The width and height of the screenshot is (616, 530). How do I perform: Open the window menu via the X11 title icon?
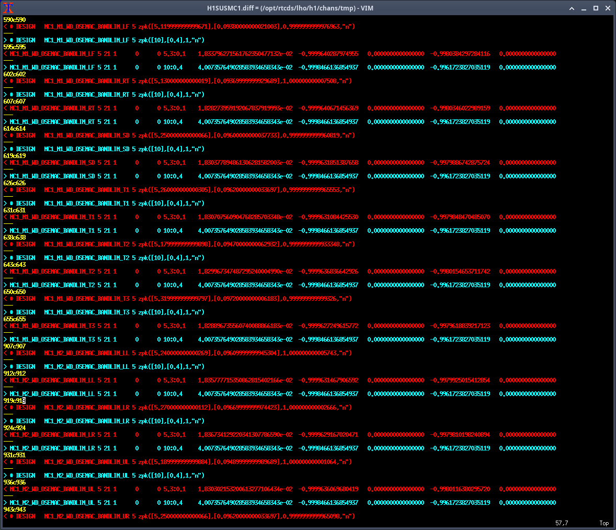[8, 8]
